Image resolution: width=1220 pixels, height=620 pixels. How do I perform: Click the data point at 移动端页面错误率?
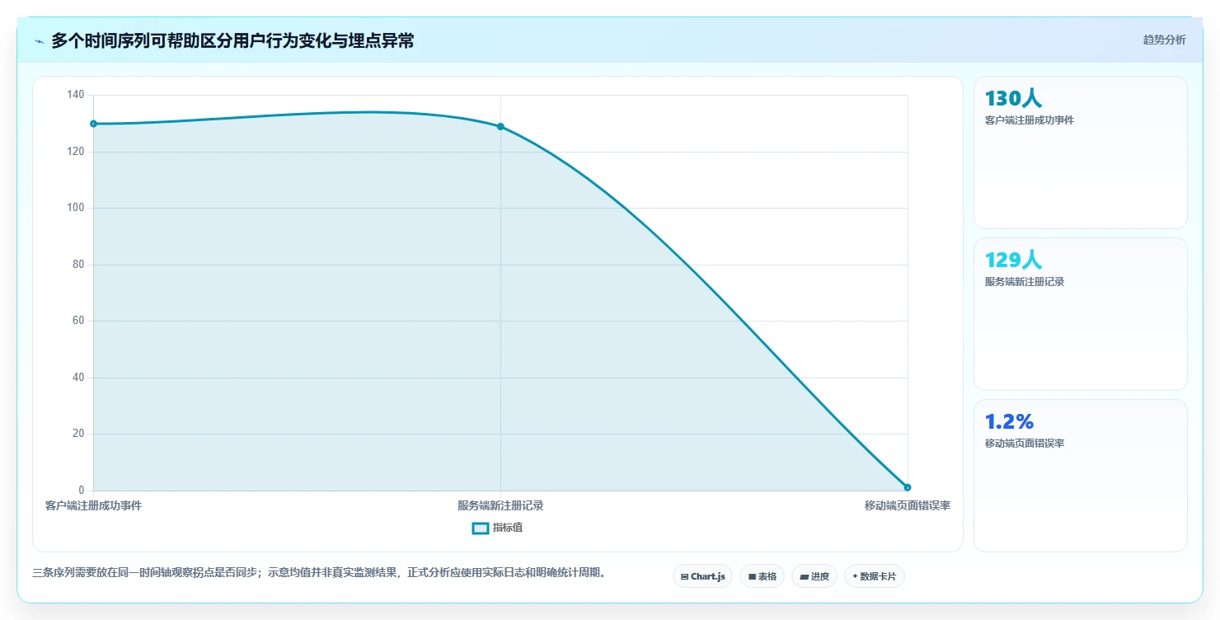pyautogui.click(x=908, y=487)
